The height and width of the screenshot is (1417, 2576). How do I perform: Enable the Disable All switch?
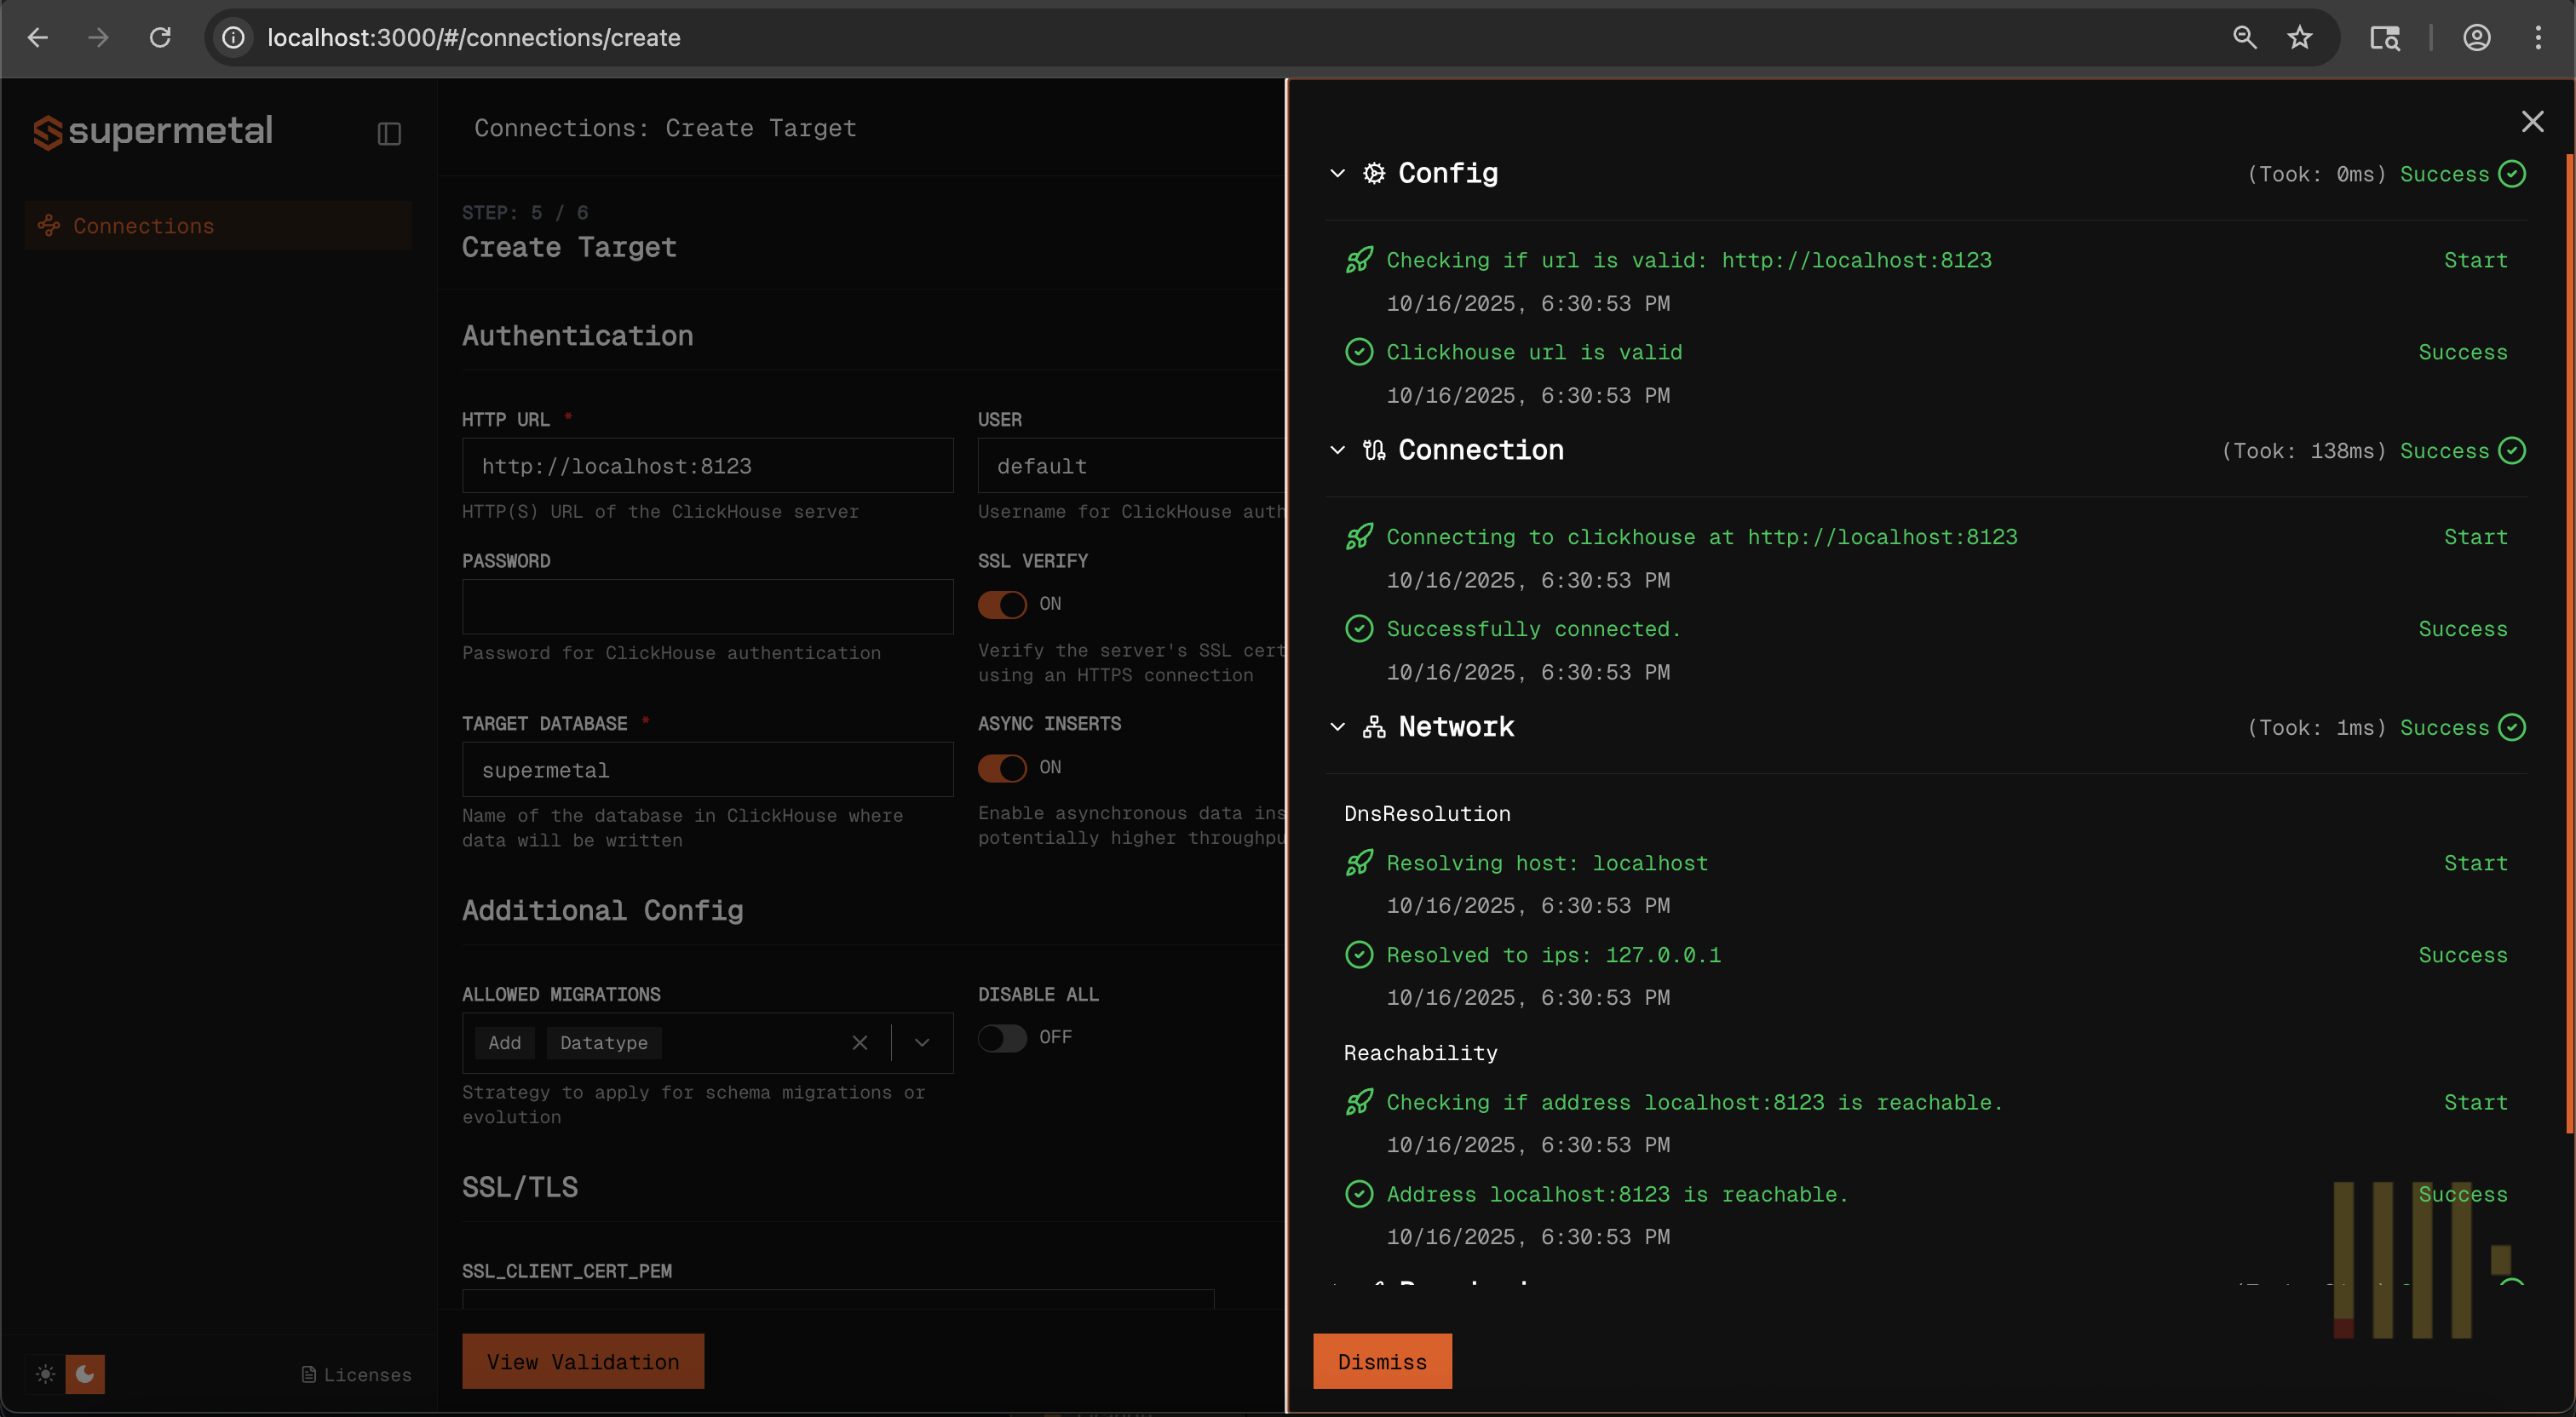(x=1001, y=1038)
